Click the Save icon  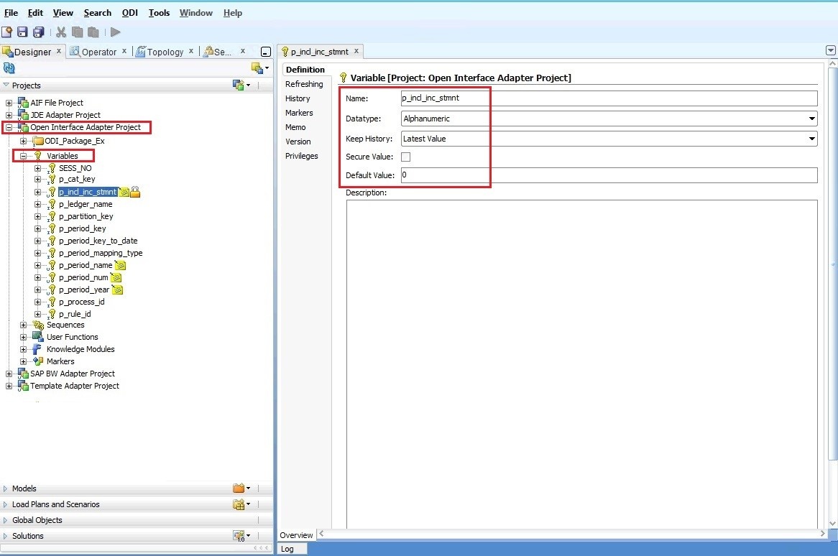coord(23,32)
